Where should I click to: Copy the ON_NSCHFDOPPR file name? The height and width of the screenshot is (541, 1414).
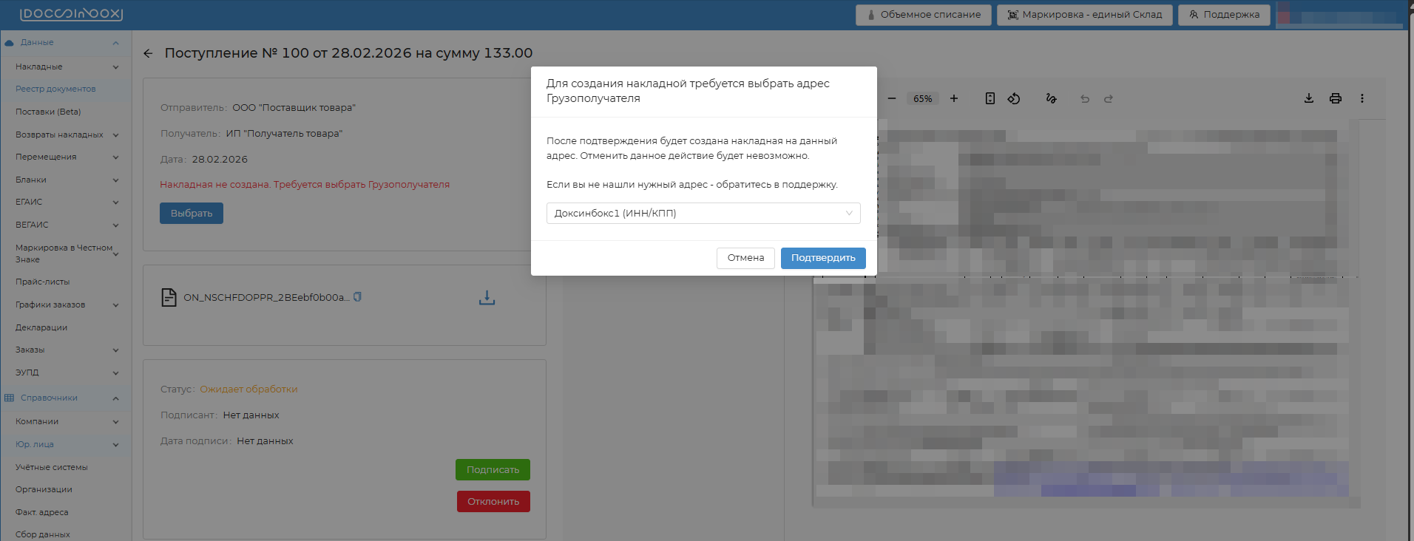[x=357, y=297]
